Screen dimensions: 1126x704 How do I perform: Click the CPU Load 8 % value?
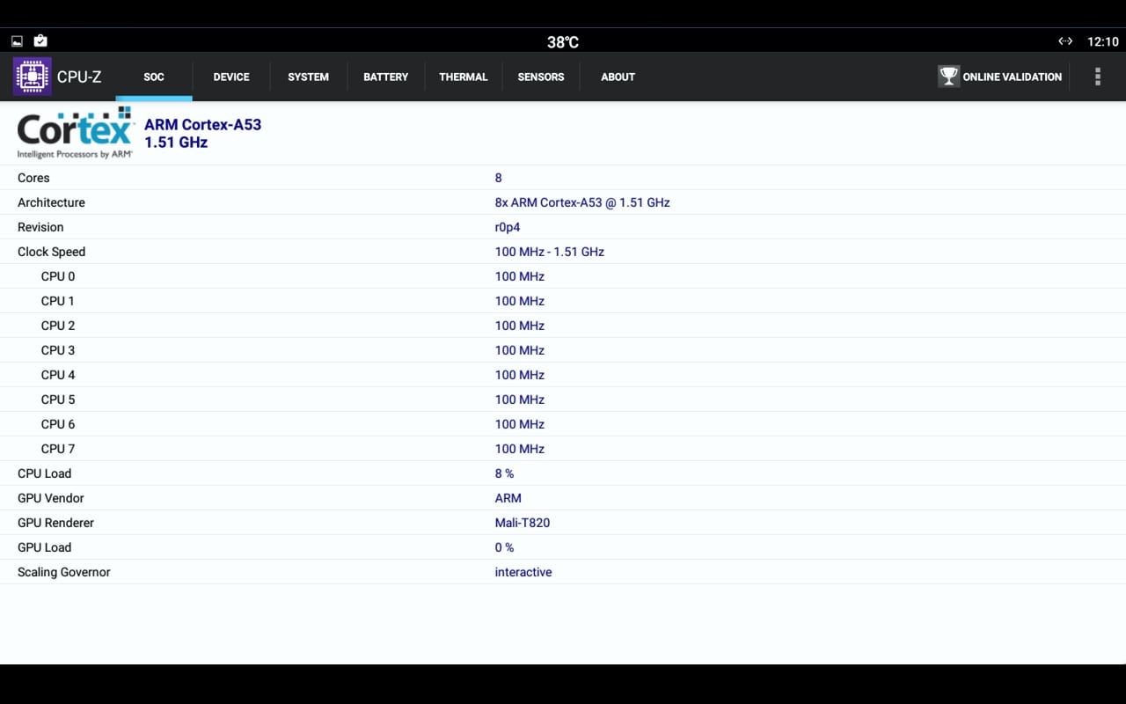[503, 473]
